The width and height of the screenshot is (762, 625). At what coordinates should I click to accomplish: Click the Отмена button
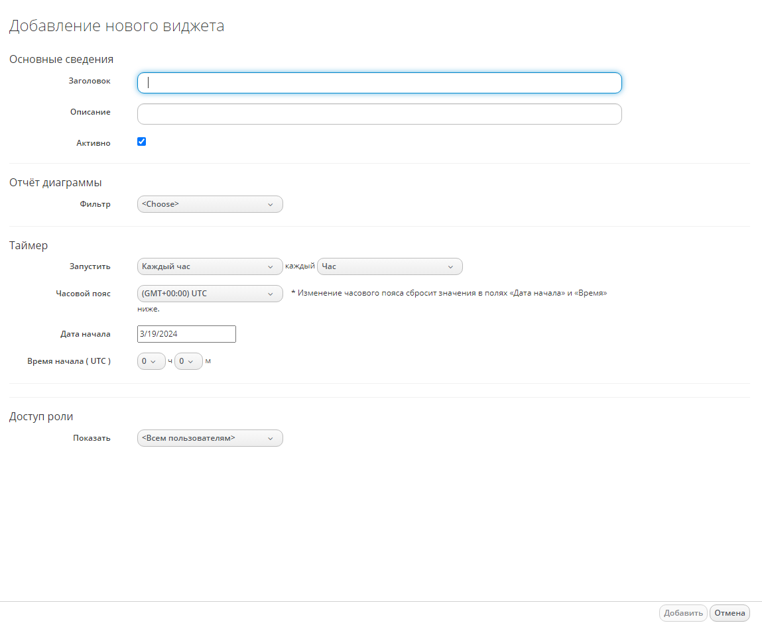pyautogui.click(x=730, y=613)
